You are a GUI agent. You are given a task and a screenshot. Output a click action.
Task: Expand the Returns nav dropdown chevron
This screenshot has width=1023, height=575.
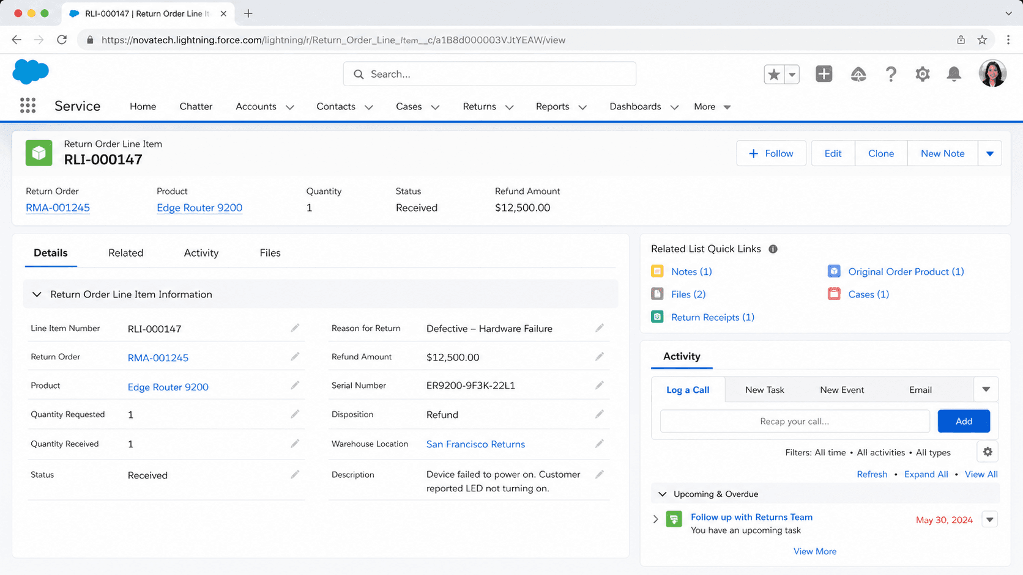(x=509, y=107)
